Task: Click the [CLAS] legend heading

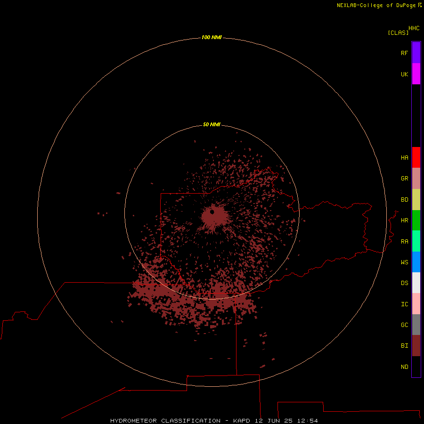Action: 398,33
